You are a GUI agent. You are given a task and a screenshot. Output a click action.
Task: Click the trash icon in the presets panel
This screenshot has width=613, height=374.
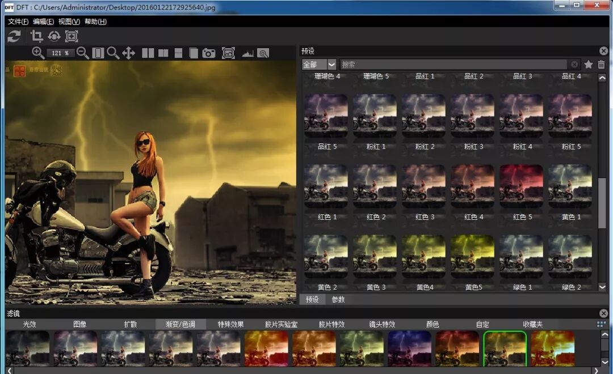[x=601, y=64]
